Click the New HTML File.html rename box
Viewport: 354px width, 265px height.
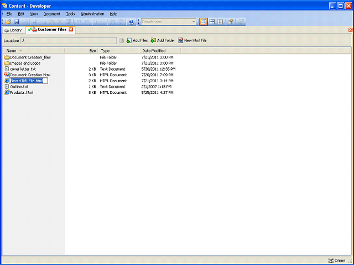pos(29,81)
